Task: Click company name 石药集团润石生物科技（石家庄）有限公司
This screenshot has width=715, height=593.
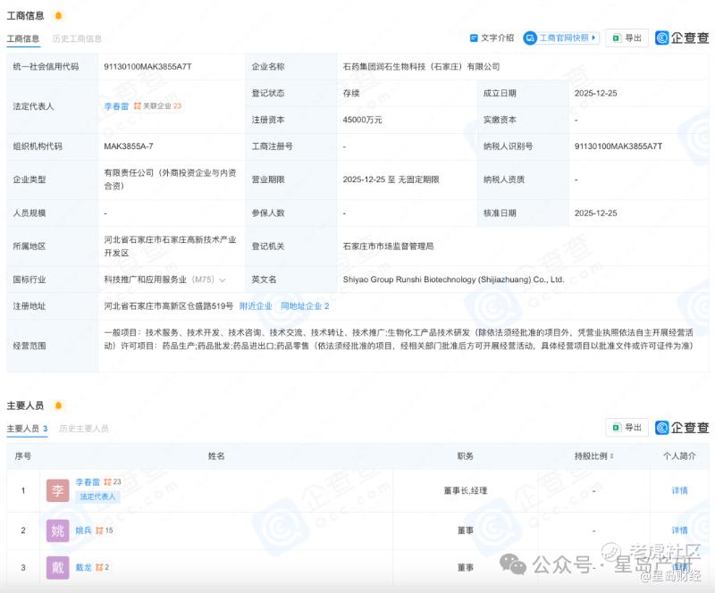Action: pyautogui.click(x=421, y=67)
